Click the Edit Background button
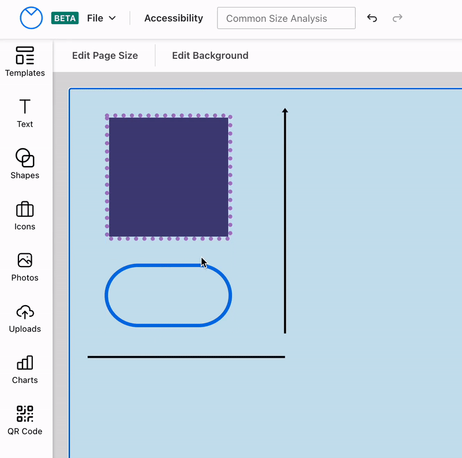Viewport: 462px width, 458px height. [x=210, y=55]
